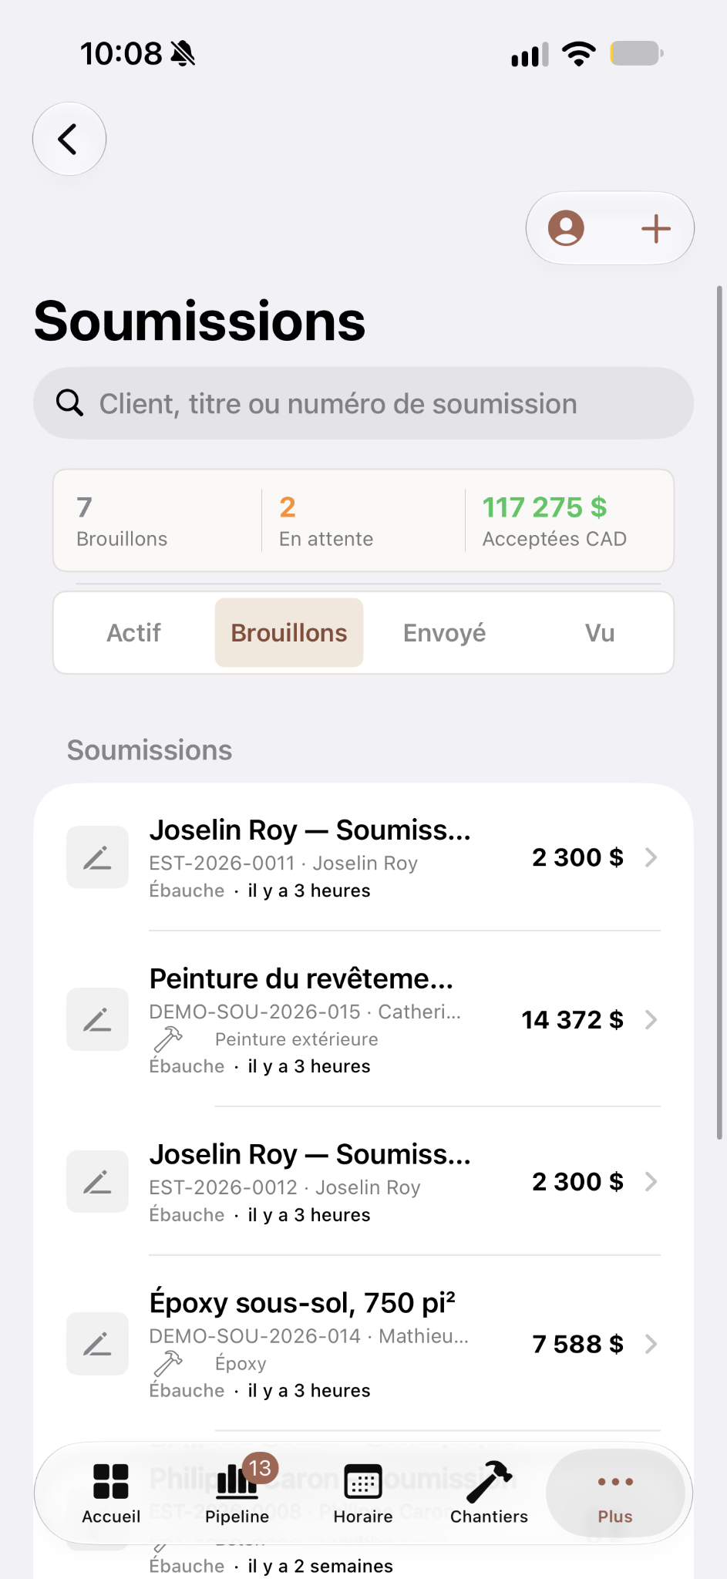Open chevron for 7 588 $ row
Image resolution: width=727 pixels, height=1579 pixels.
pyautogui.click(x=651, y=1344)
